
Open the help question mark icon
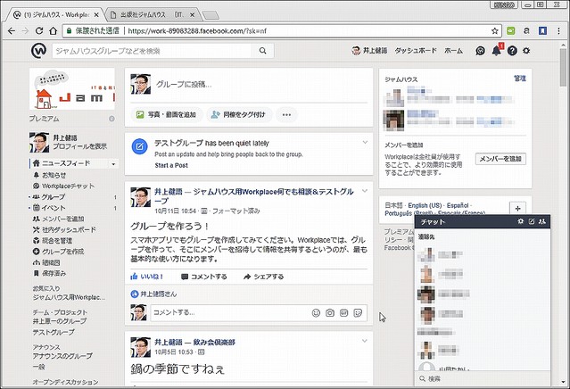(512, 51)
